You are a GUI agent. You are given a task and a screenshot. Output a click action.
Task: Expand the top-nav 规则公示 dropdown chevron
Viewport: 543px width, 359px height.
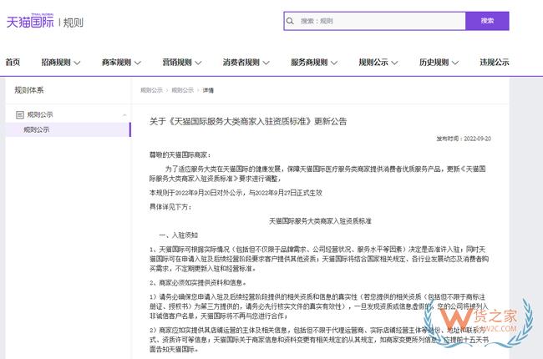[395, 63]
